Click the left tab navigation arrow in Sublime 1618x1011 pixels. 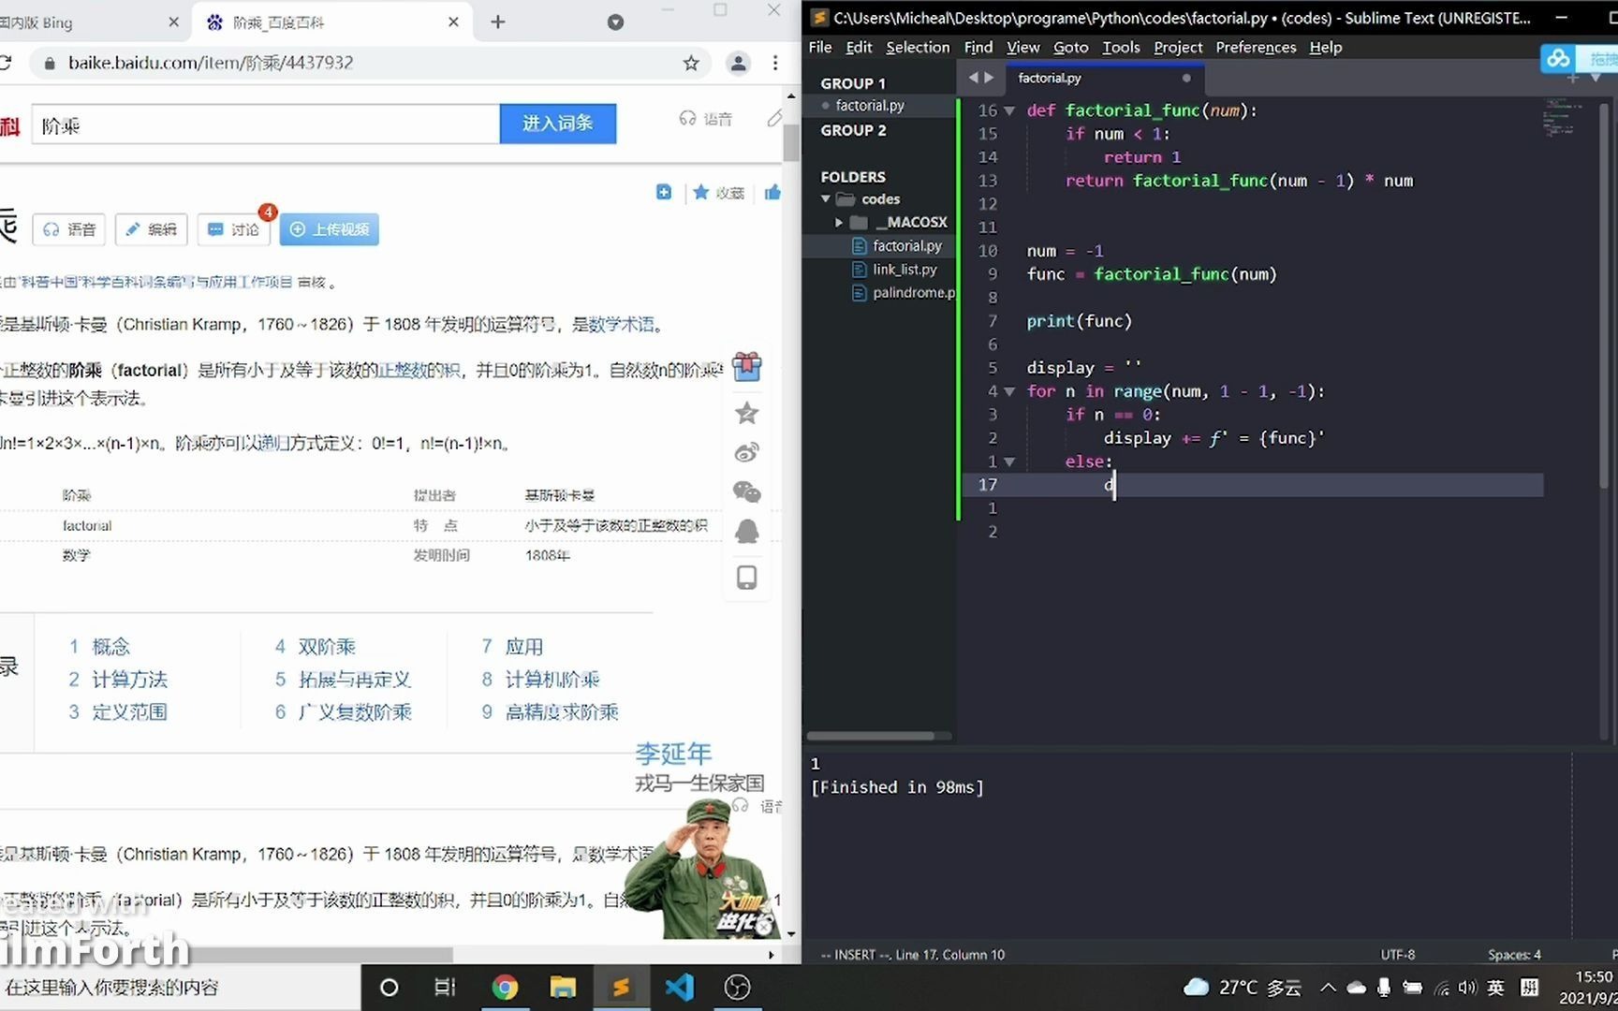point(973,78)
